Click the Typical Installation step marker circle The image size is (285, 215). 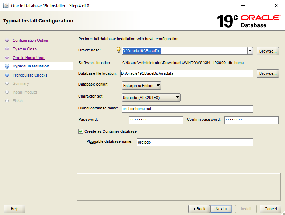7,66
